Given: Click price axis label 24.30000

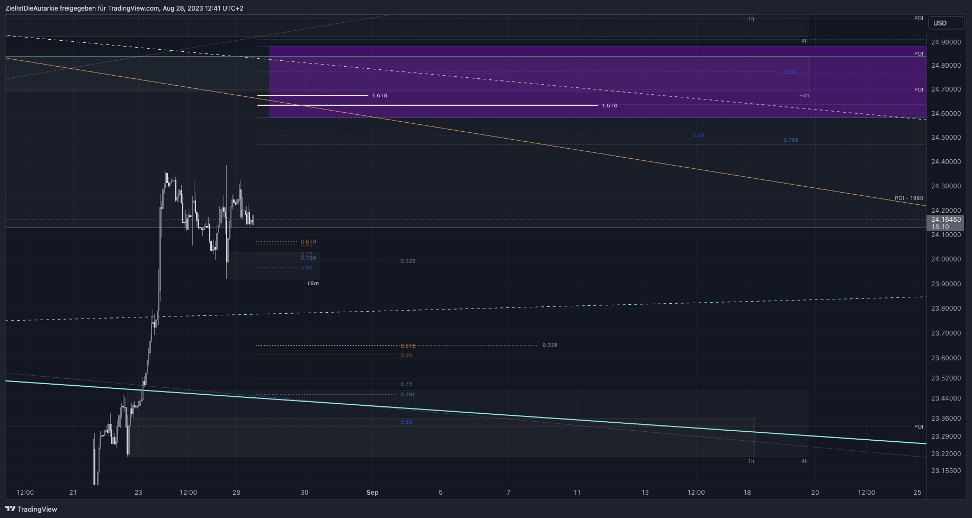Looking at the screenshot, I should 946,186.
